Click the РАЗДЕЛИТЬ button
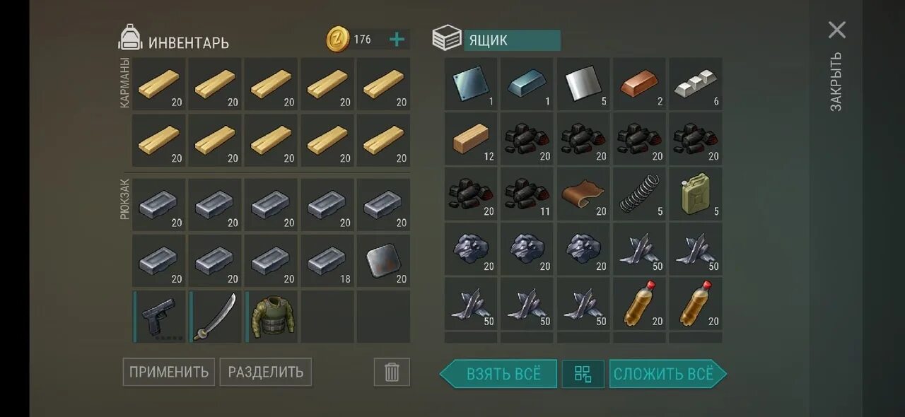Image resolution: width=905 pixels, height=417 pixels. click(265, 372)
